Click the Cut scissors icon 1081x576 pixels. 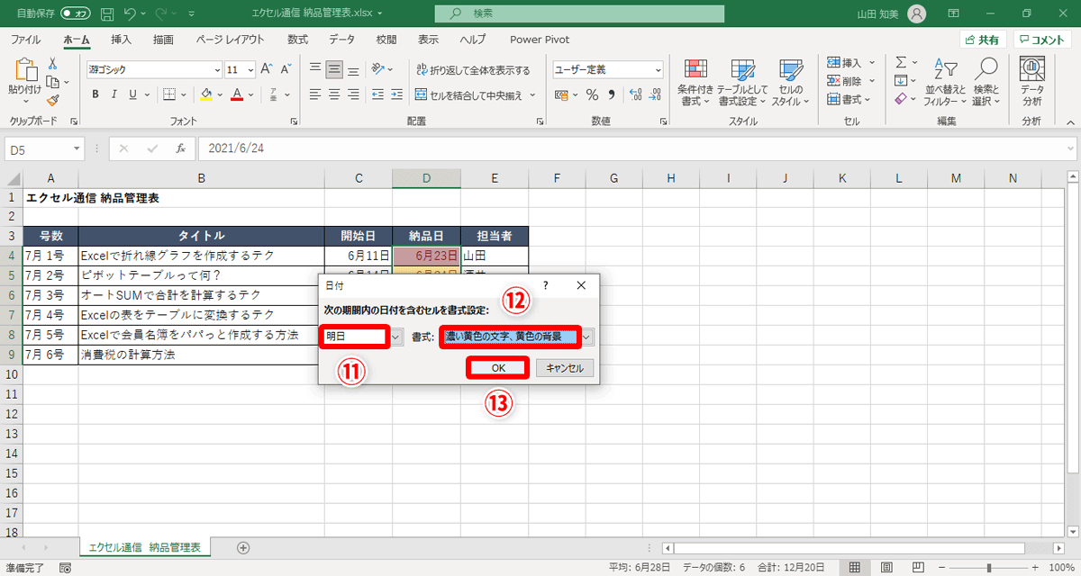(x=52, y=63)
